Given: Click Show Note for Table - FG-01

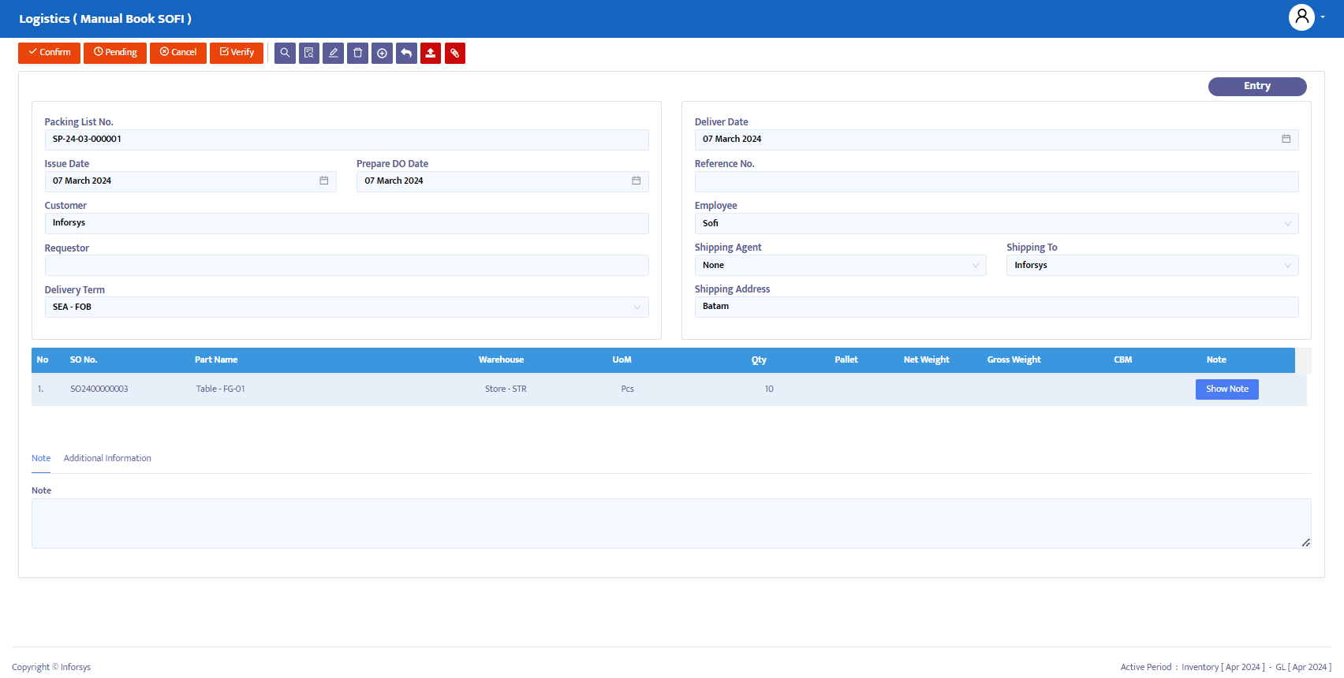Looking at the screenshot, I should (1226, 389).
